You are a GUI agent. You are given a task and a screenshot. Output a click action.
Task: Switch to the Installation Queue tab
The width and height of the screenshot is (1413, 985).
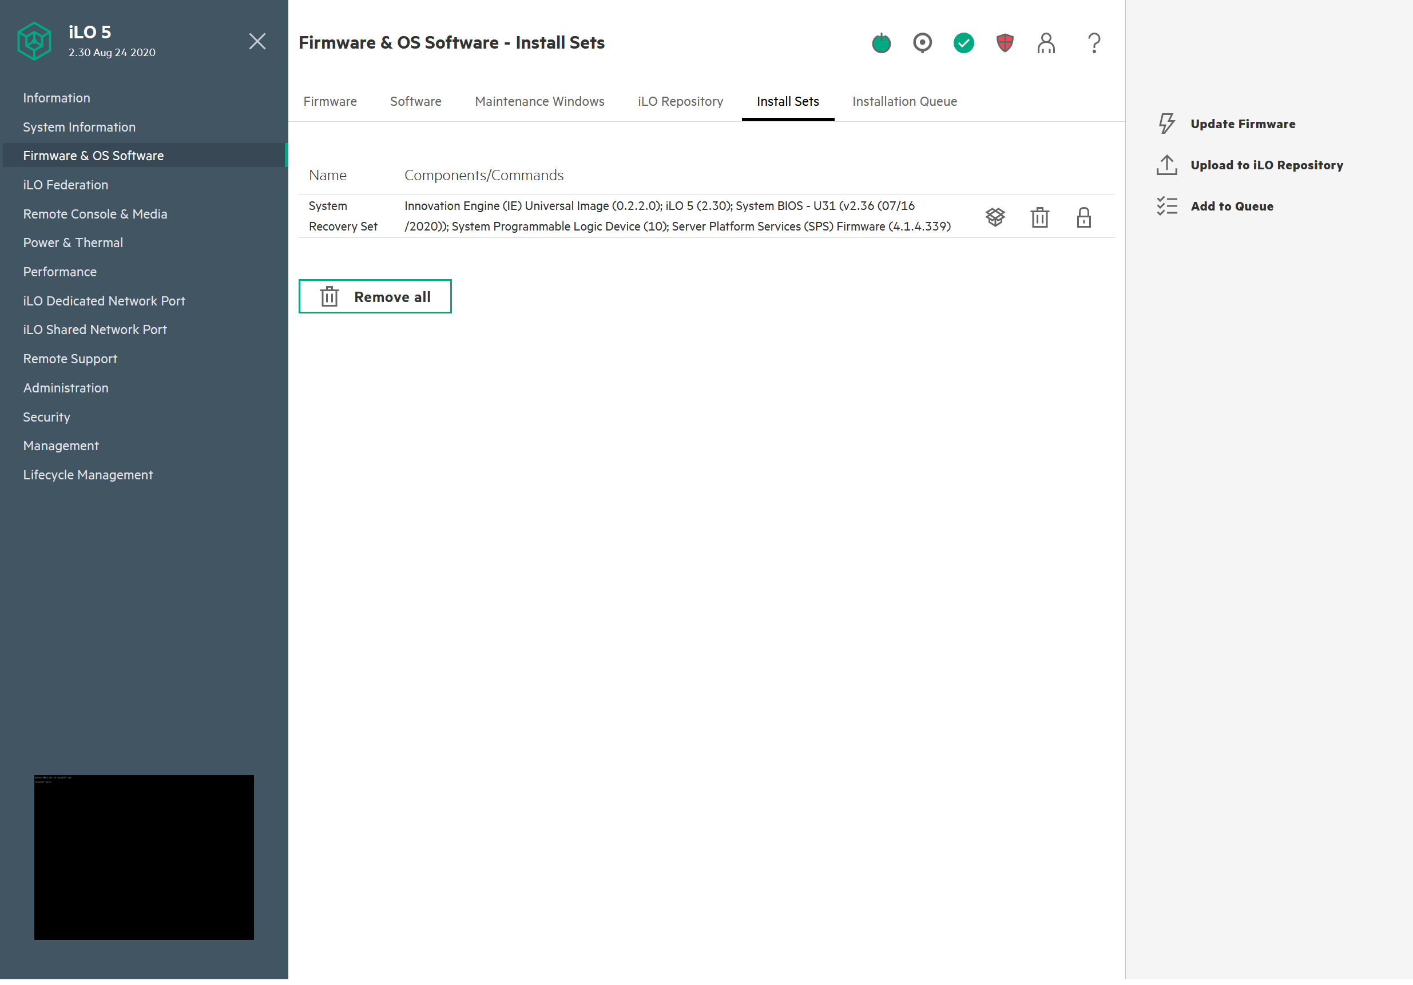(x=904, y=101)
